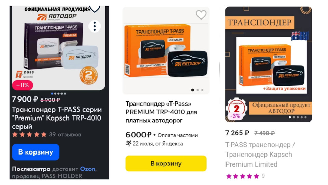Click the blue В корзину button
Screen dimensions: 328x185
point(36,152)
